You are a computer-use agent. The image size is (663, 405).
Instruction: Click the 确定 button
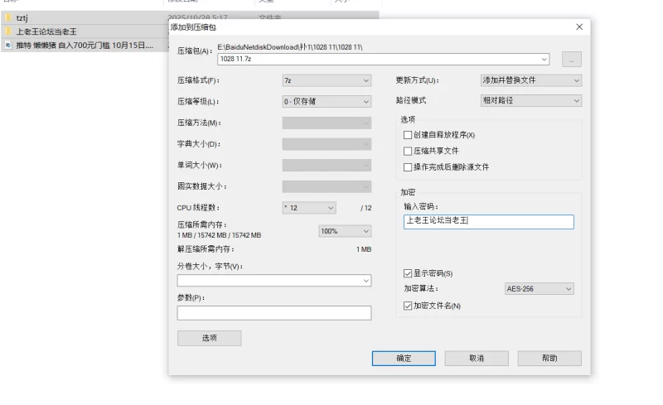(404, 359)
